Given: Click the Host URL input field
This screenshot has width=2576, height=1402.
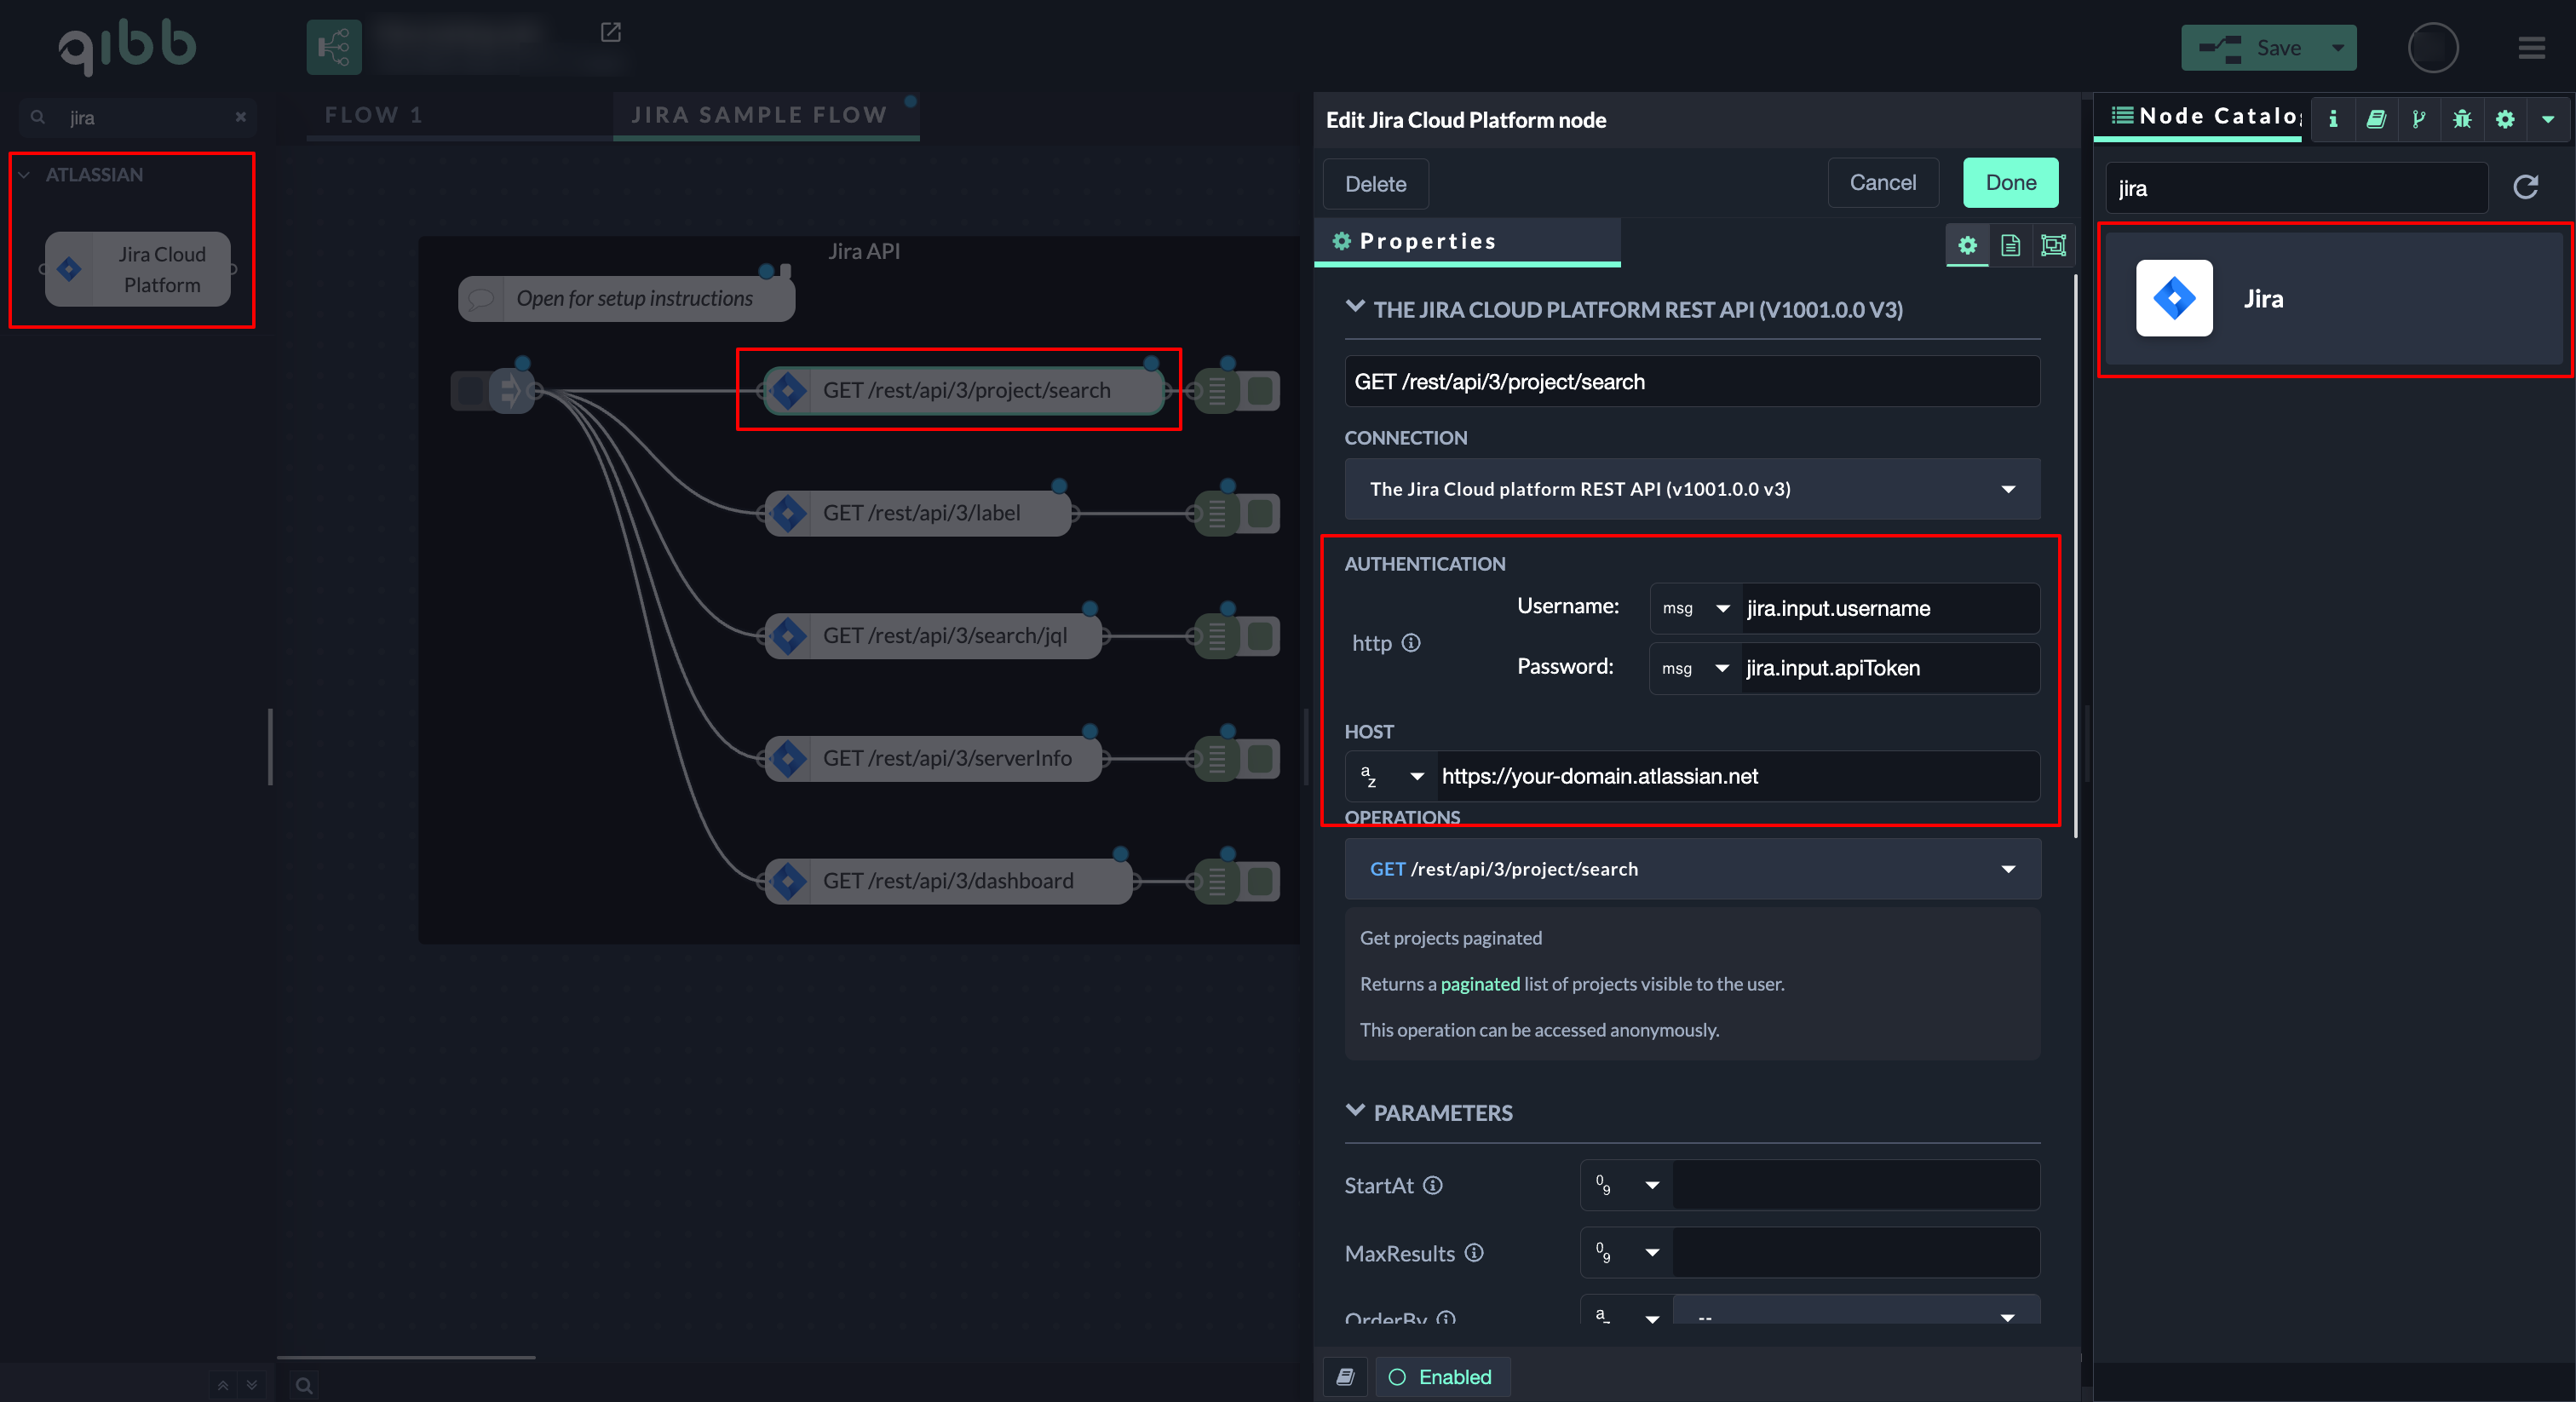Looking at the screenshot, I should (1736, 776).
